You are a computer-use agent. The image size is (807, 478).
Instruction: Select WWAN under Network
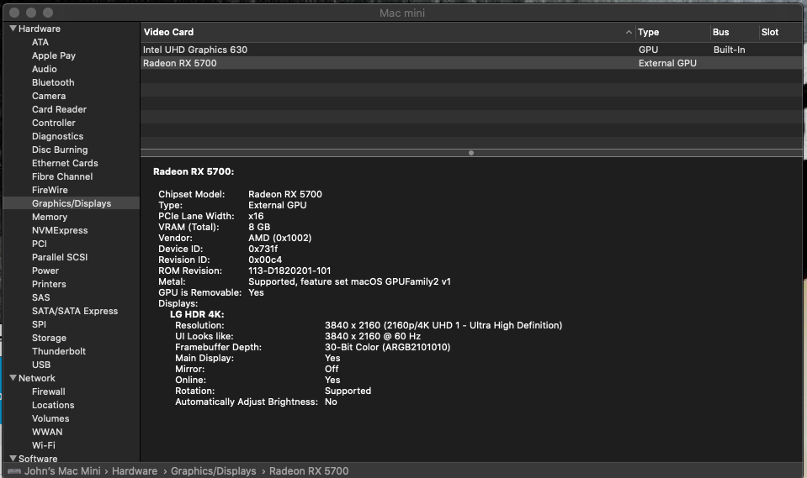(x=47, y=432)
